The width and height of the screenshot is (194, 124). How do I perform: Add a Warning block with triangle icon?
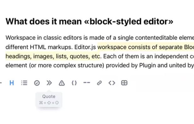click(x=62, y=83)
